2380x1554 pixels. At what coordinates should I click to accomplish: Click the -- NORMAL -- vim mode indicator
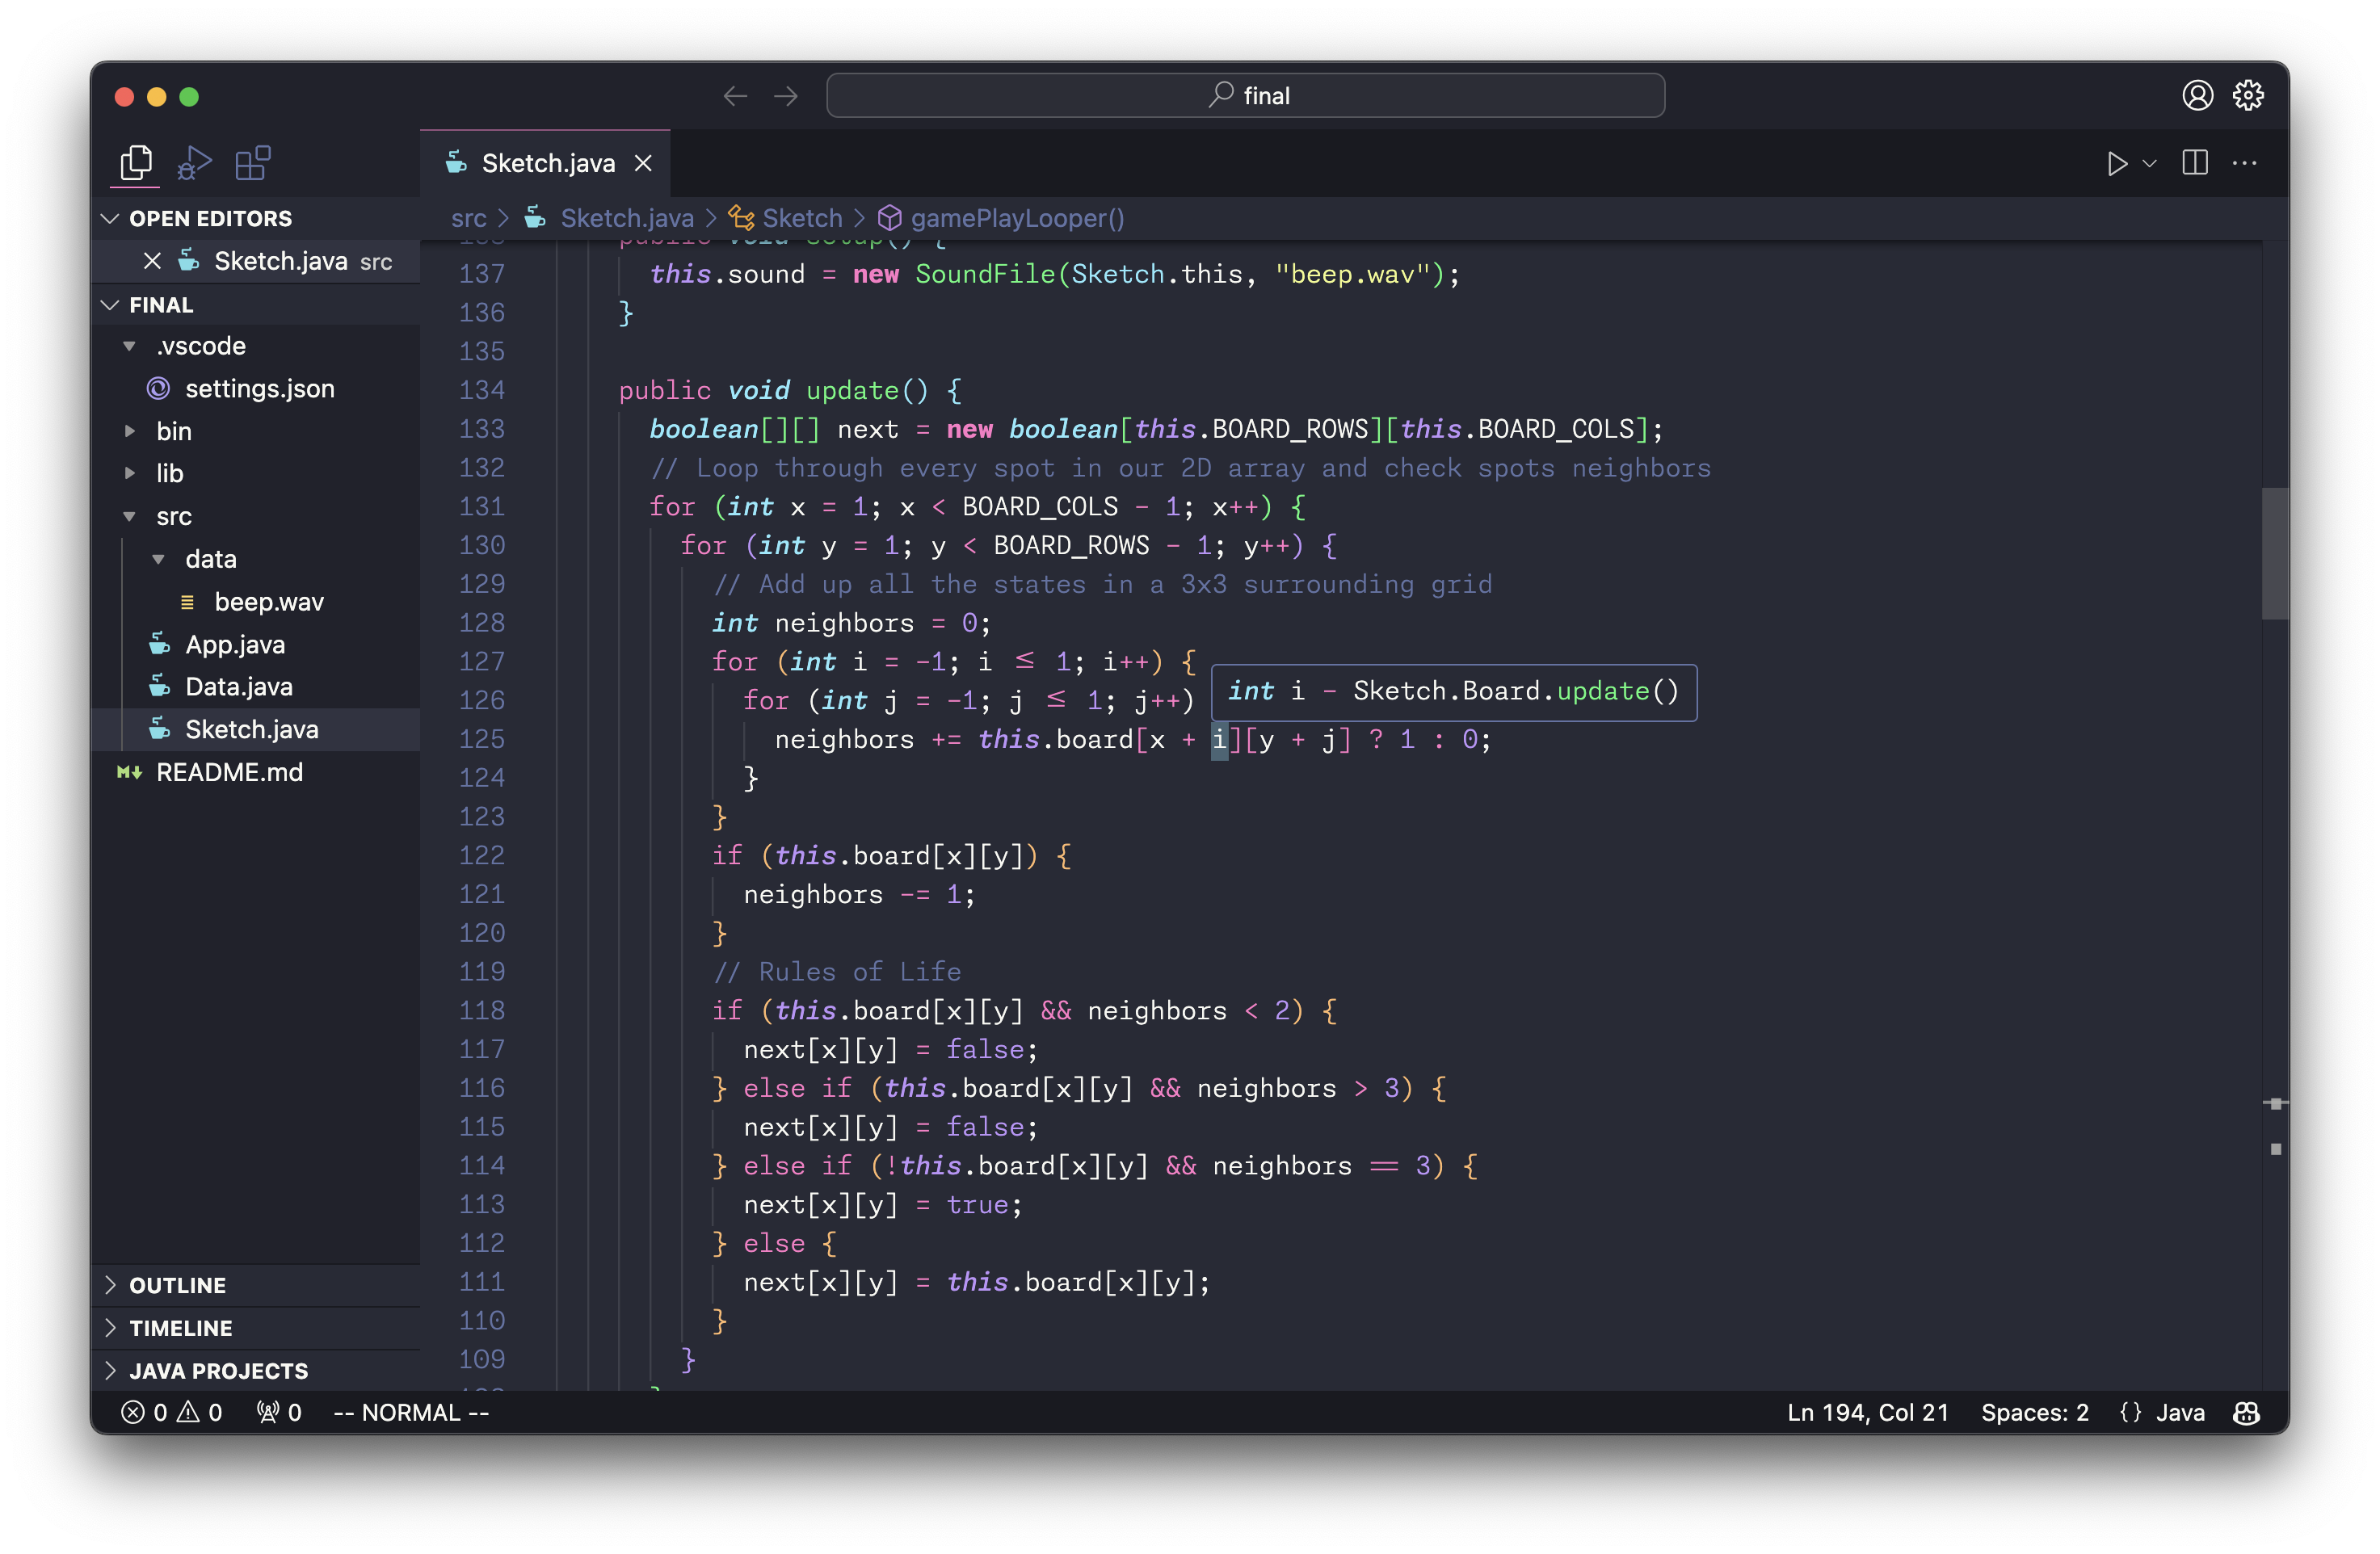pos(411,1412)
